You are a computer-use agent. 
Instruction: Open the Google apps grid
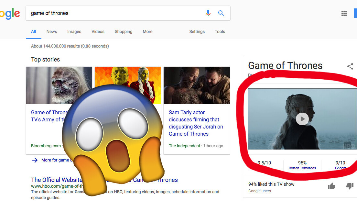(344, 13)
